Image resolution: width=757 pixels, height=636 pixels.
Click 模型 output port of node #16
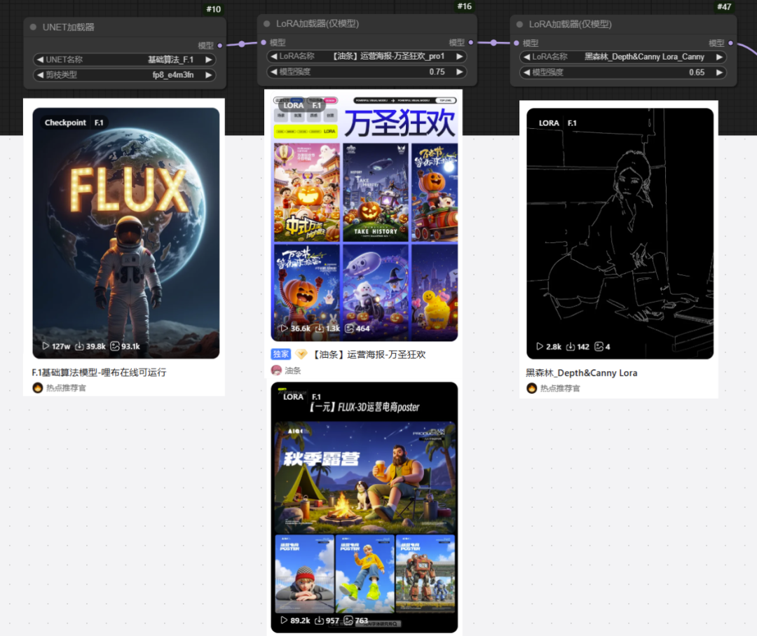point(471,43)
